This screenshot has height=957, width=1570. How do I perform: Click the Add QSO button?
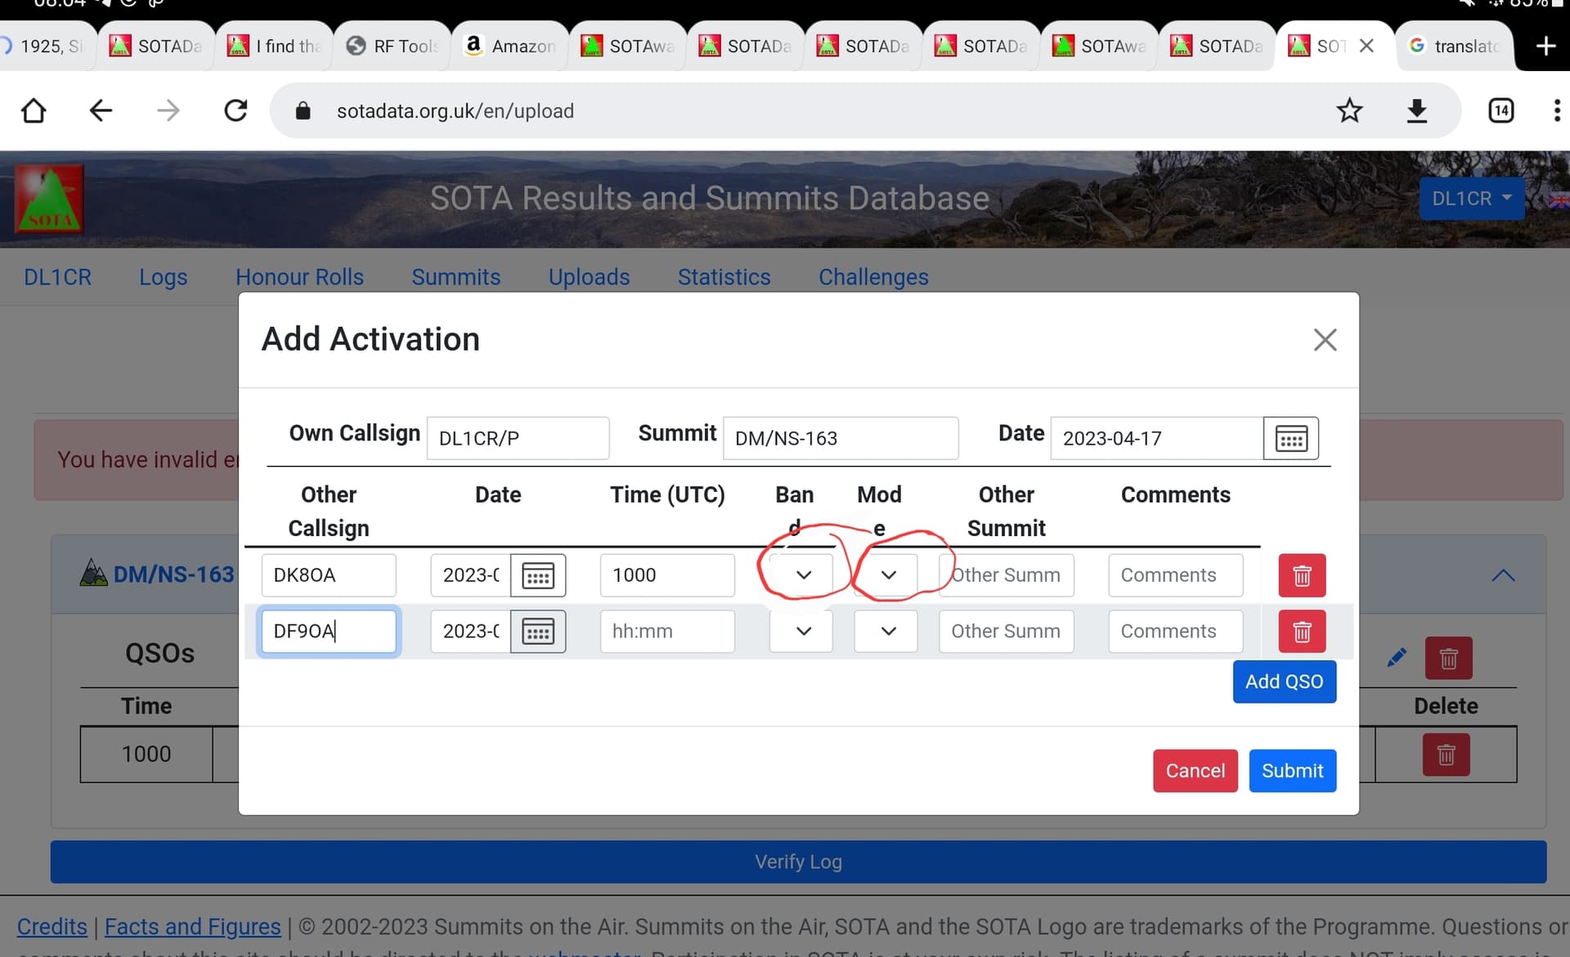click(1284, 682)
